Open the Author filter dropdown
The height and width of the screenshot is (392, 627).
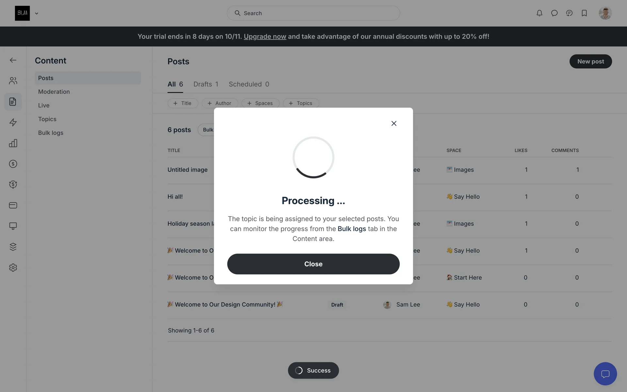220,103
